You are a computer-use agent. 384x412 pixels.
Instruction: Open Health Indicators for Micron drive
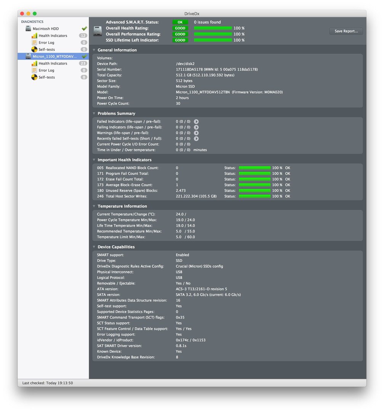click(x=53, y=63)
